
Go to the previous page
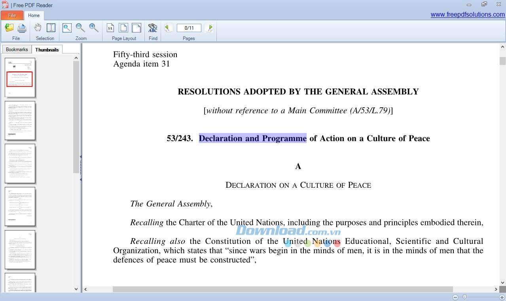(x=167, y=28)
